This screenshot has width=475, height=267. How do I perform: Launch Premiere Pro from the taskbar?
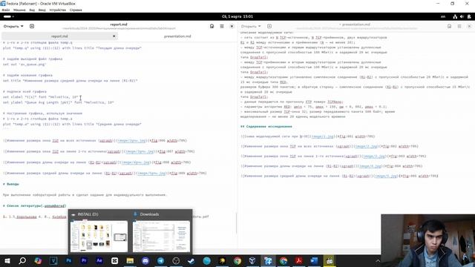point(84,260)
